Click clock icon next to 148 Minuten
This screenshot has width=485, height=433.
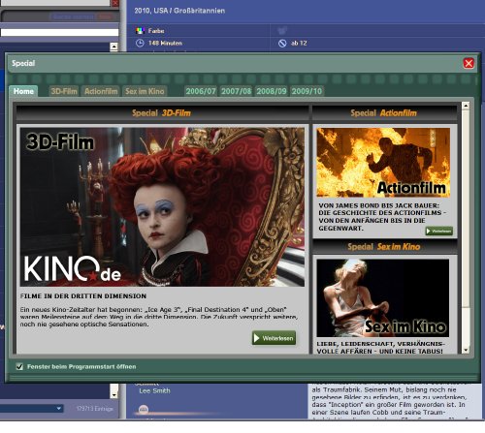point(140,43)
